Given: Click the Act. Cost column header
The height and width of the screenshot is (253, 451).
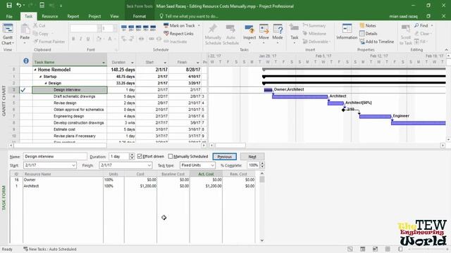Looking at the screenshot, I should click(x=206, y=174).
